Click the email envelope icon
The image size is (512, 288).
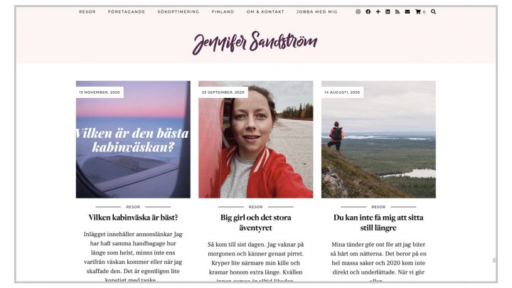pyautogui.click(x=407, y=12)
